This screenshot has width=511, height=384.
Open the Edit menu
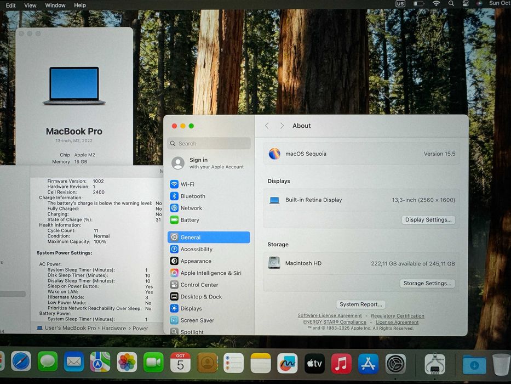[x=10, y=5]
